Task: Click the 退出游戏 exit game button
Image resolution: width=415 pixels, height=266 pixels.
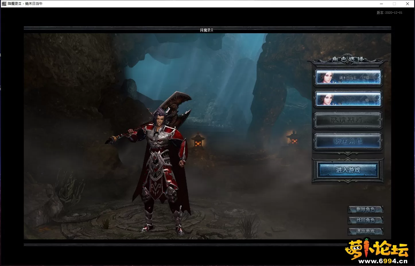Action: coord(366,231)
